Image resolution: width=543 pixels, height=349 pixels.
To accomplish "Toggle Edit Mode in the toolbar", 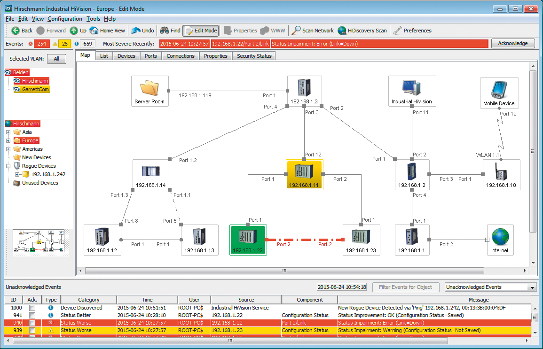I will 201,31.
